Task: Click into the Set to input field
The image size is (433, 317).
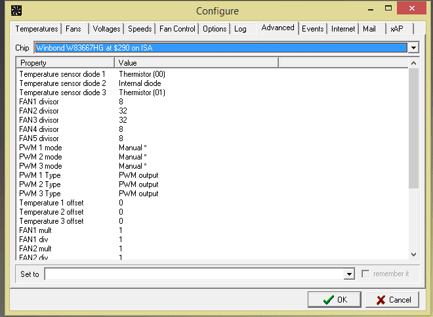Action: click(x=194, y=274)
